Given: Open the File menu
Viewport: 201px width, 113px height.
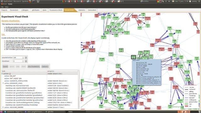Looking at the screenshot, I should pyautogui.click(x=2, y=7).
